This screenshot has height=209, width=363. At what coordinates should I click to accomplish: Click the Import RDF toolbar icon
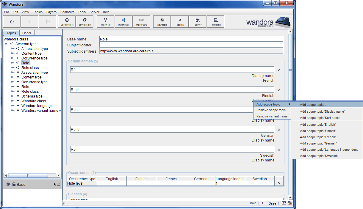point(123,21)
